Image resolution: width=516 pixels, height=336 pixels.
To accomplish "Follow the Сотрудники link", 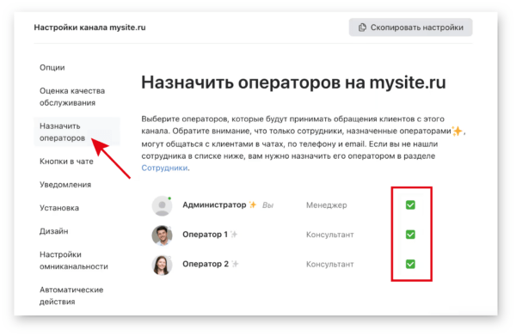I will coord(164,168).
